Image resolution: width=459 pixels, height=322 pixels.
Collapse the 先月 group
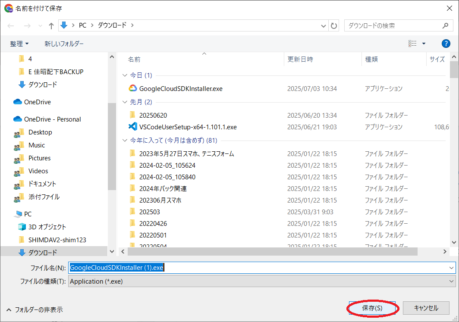[125, 102]
